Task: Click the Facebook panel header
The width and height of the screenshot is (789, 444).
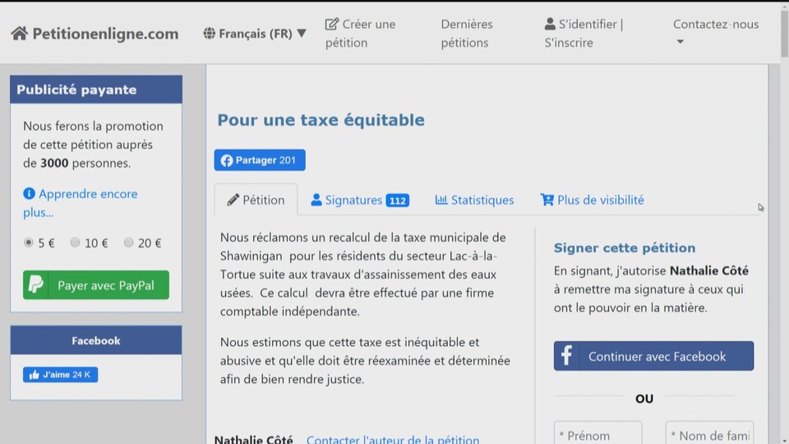Action: (x=96, y=340)
